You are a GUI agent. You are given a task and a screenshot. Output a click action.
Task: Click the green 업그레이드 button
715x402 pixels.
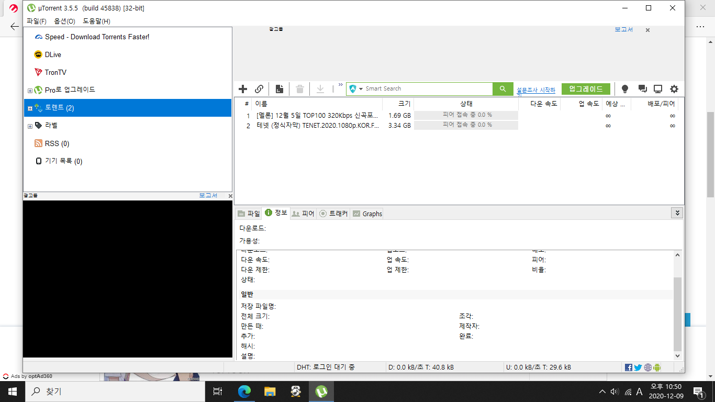tap(586, 89)
